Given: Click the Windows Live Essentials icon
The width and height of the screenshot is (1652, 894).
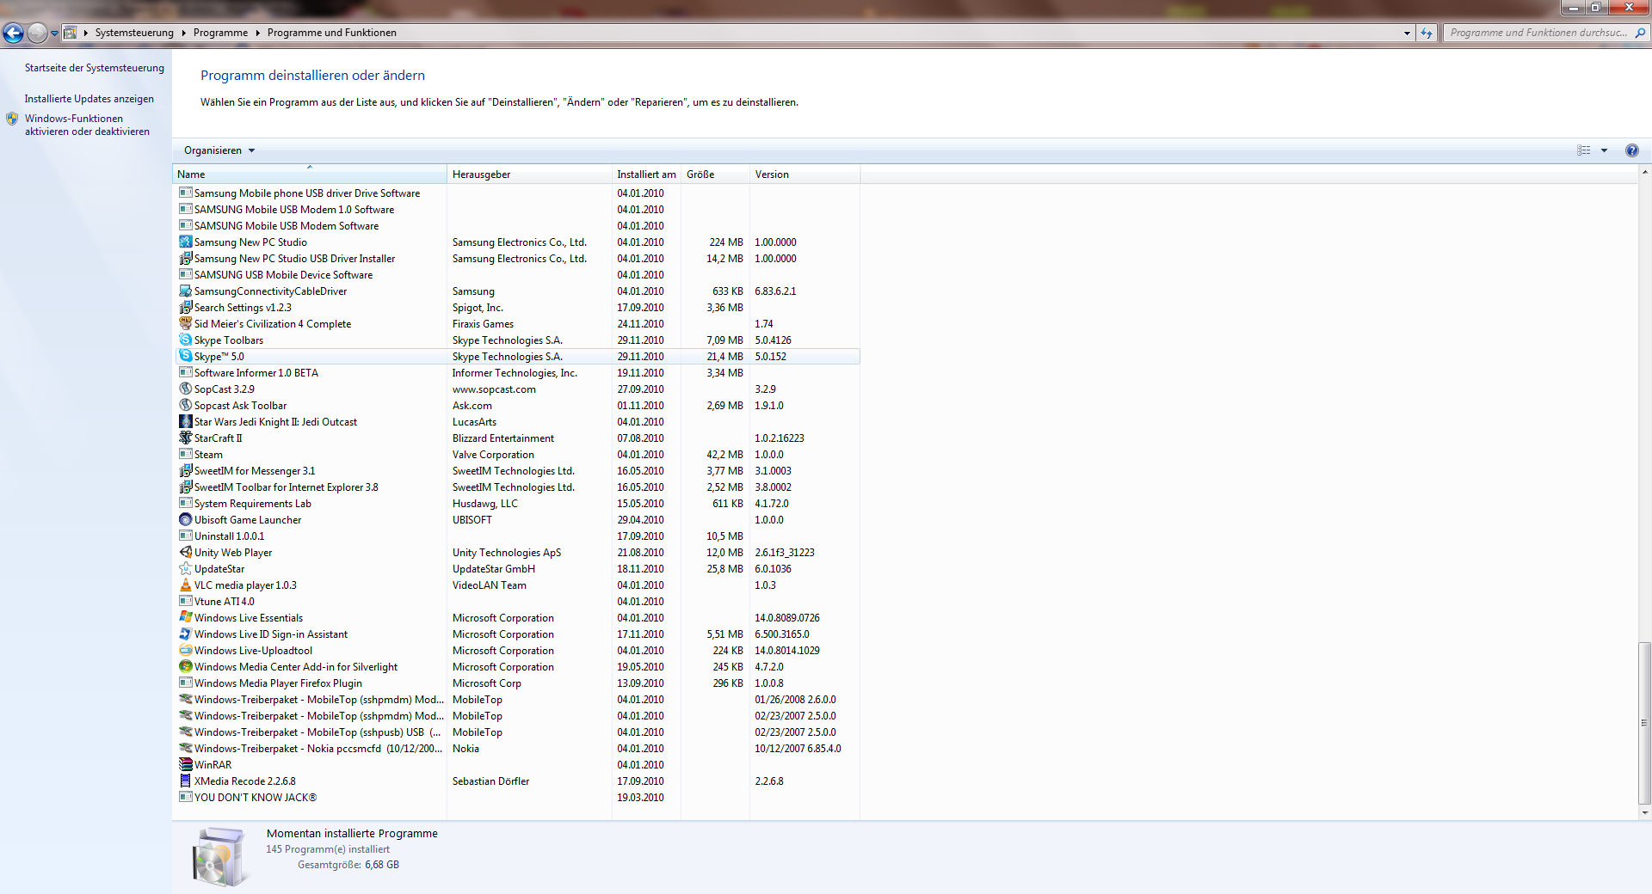Looking at the screenshot, I should [185, 617].
